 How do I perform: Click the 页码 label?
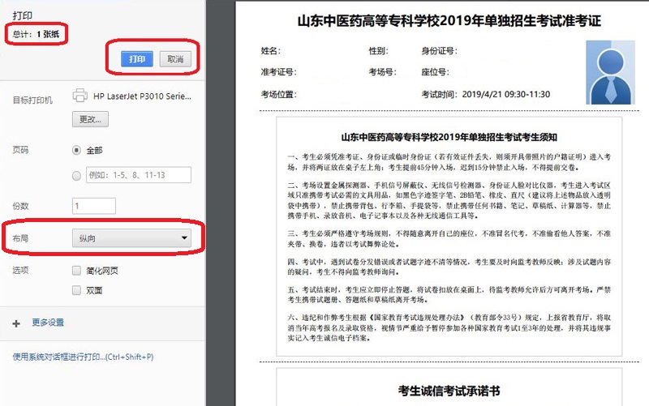pyautogui.click(x=20, y=150)
